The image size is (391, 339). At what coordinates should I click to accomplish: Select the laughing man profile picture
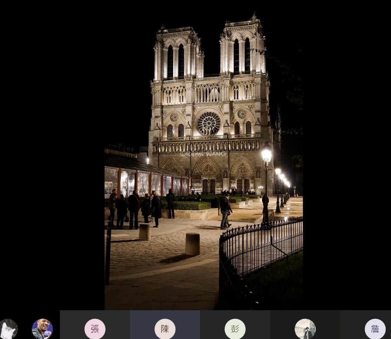(42, 329)
